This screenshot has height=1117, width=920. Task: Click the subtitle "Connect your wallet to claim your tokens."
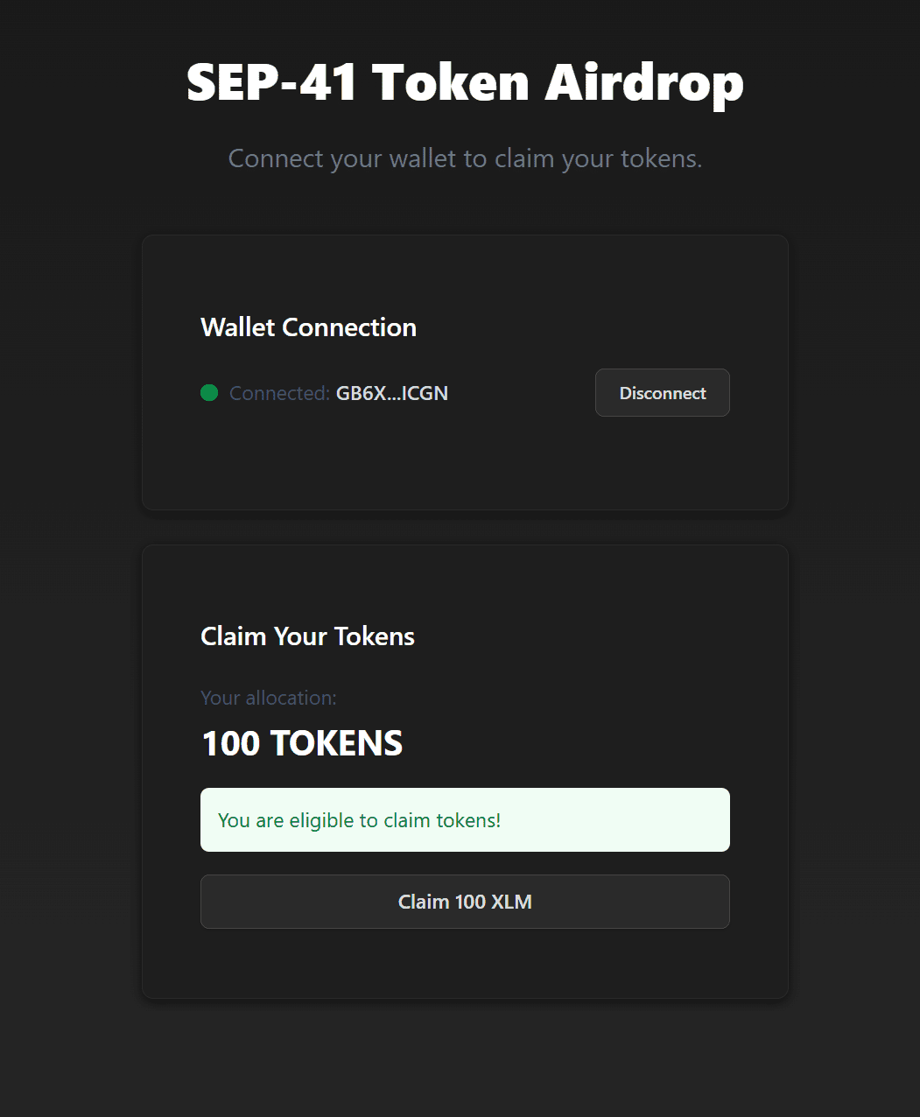[465, 158]
